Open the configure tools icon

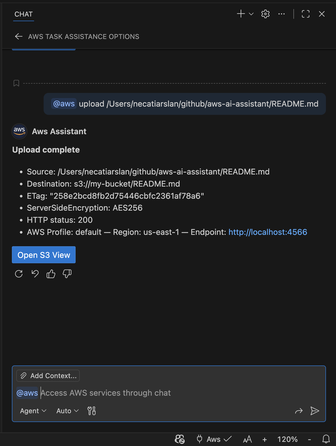[x=91, y=411]
